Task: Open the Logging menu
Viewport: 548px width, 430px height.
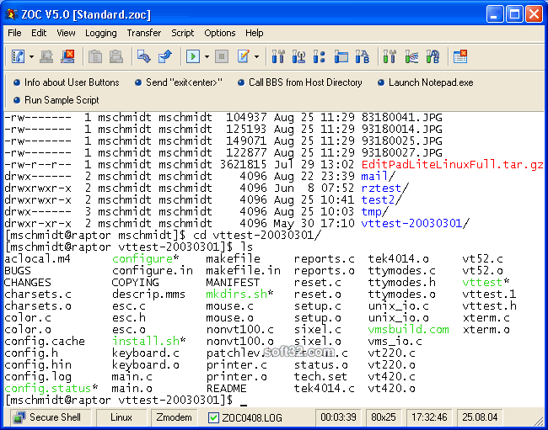Action: pyautogui.click(x=101, y=33)
